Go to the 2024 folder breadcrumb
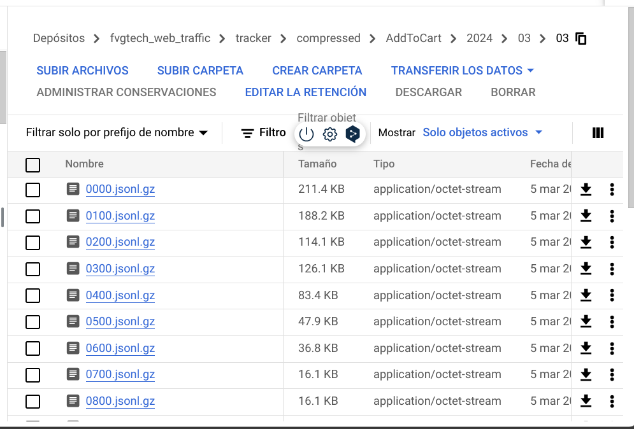 pyautogui.click(x=480, y=38)
